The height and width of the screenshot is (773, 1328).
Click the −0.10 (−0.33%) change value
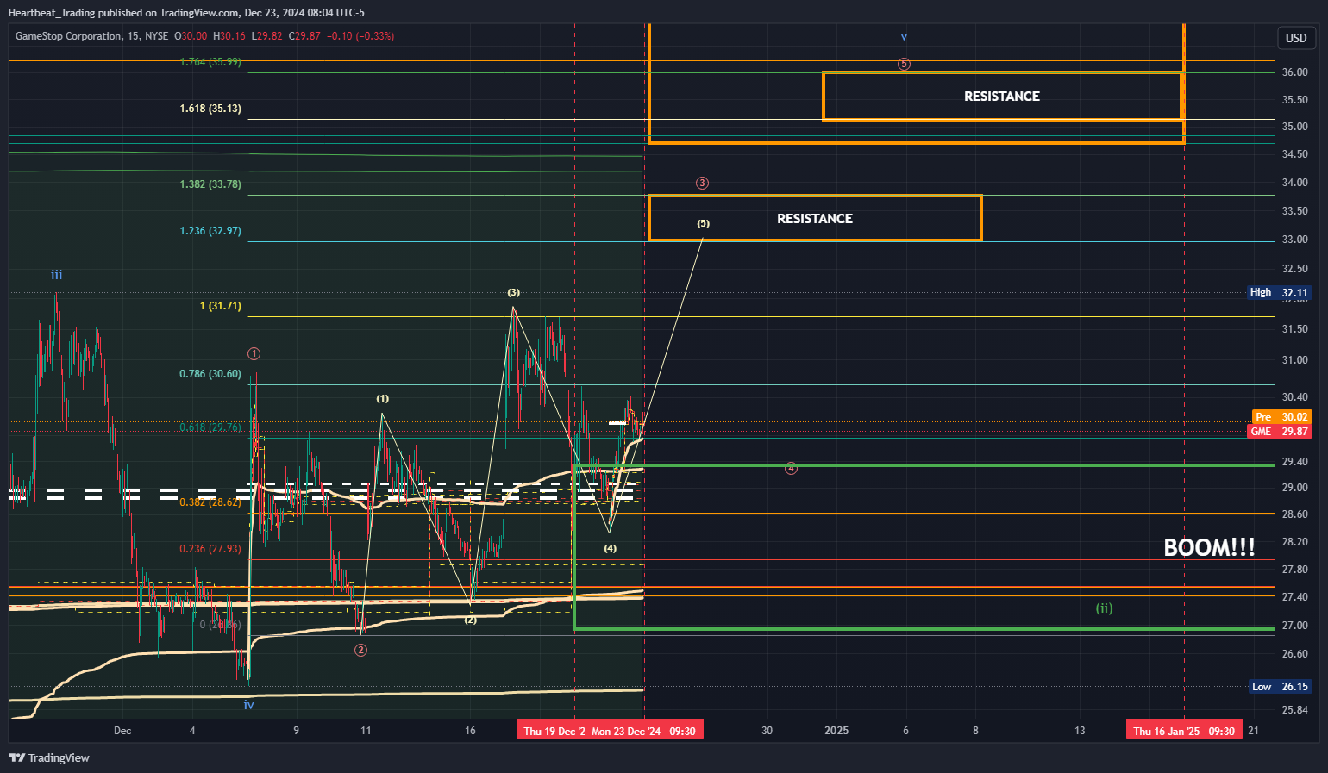[360, 36]
